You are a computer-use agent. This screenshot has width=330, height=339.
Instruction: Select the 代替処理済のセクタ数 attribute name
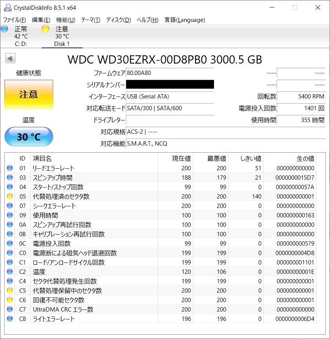pyautogui.click(x=61, y=196)
